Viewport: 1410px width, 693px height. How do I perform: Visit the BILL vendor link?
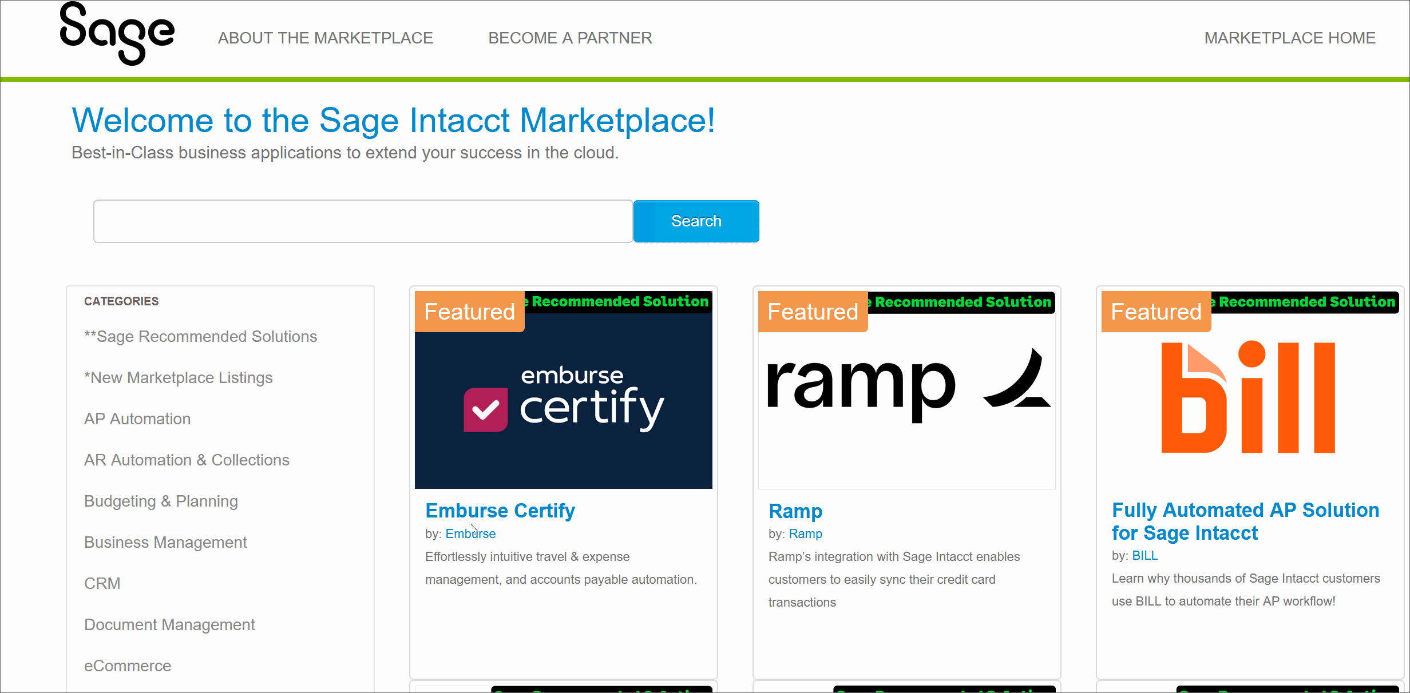[1145, 555]
